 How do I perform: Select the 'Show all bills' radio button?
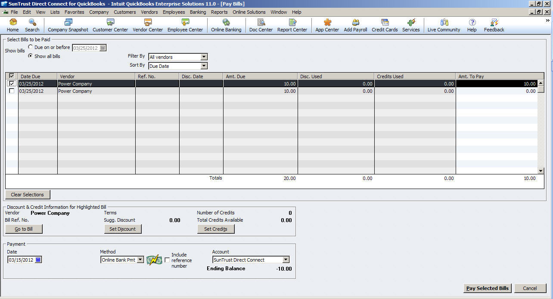(x=31, y=56)
